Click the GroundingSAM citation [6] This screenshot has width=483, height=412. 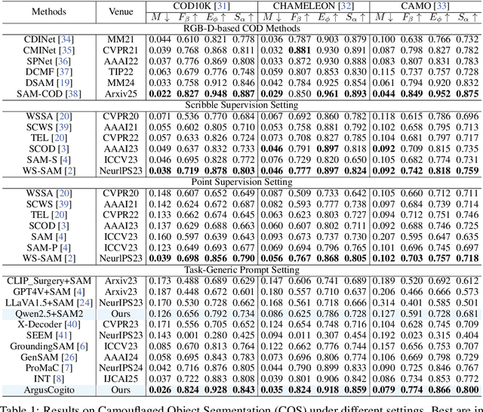tap(83, 346)
